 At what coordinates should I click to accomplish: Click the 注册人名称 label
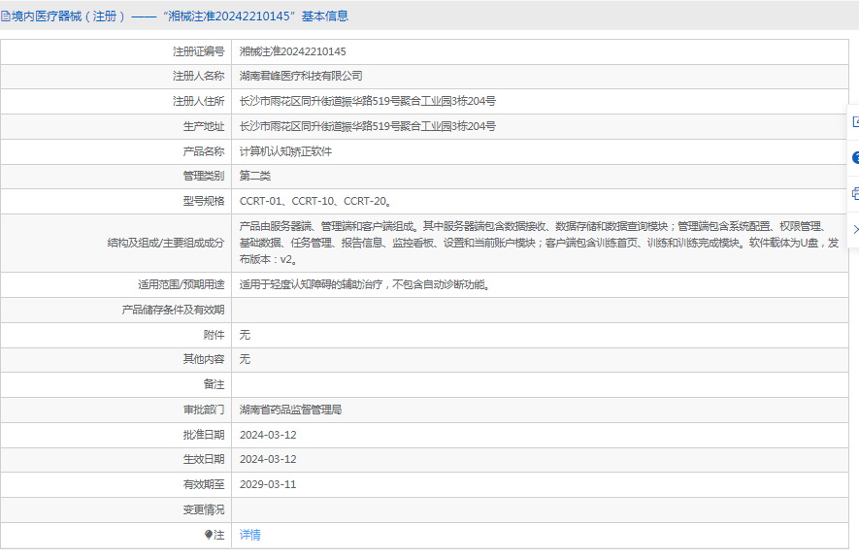pyautogui.click(x=198, y=76)
